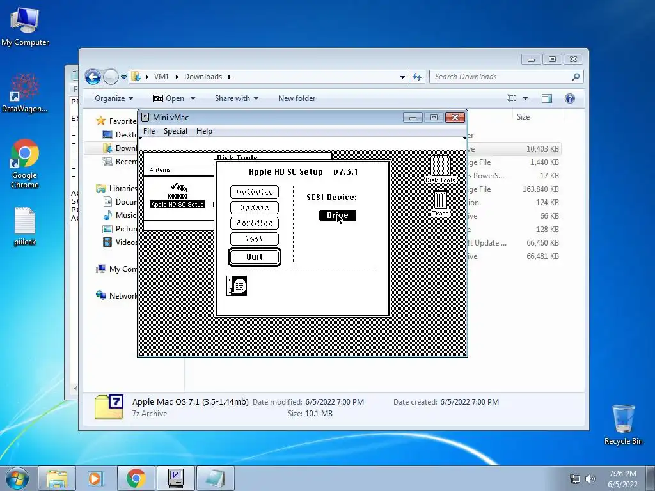The width and height of the screenshot is (655, 491).
Task: Click the search magnifier icon
Action: click(576, 77)
